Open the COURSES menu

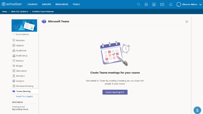tap(33, 4)
